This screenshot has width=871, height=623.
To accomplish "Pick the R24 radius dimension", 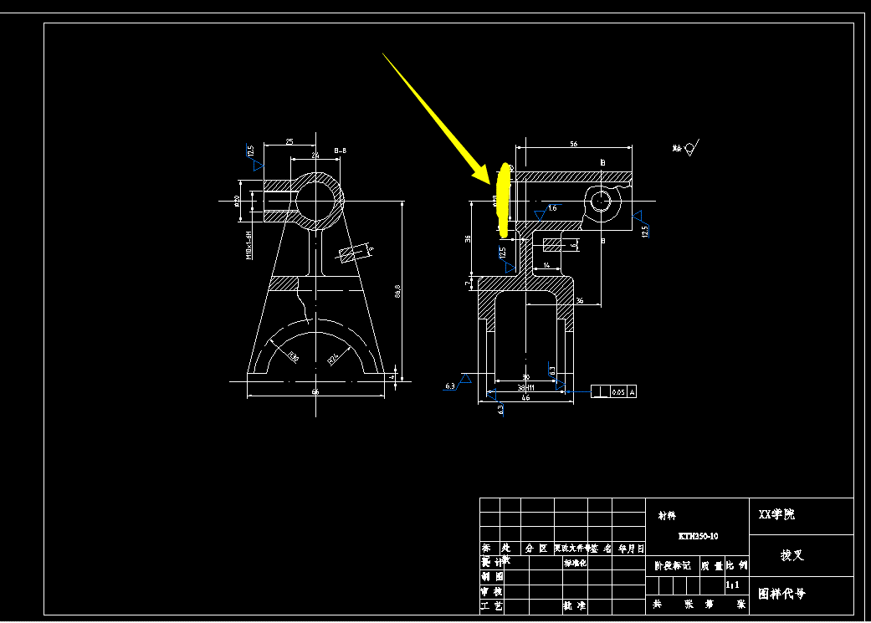I will coord(332,360).
